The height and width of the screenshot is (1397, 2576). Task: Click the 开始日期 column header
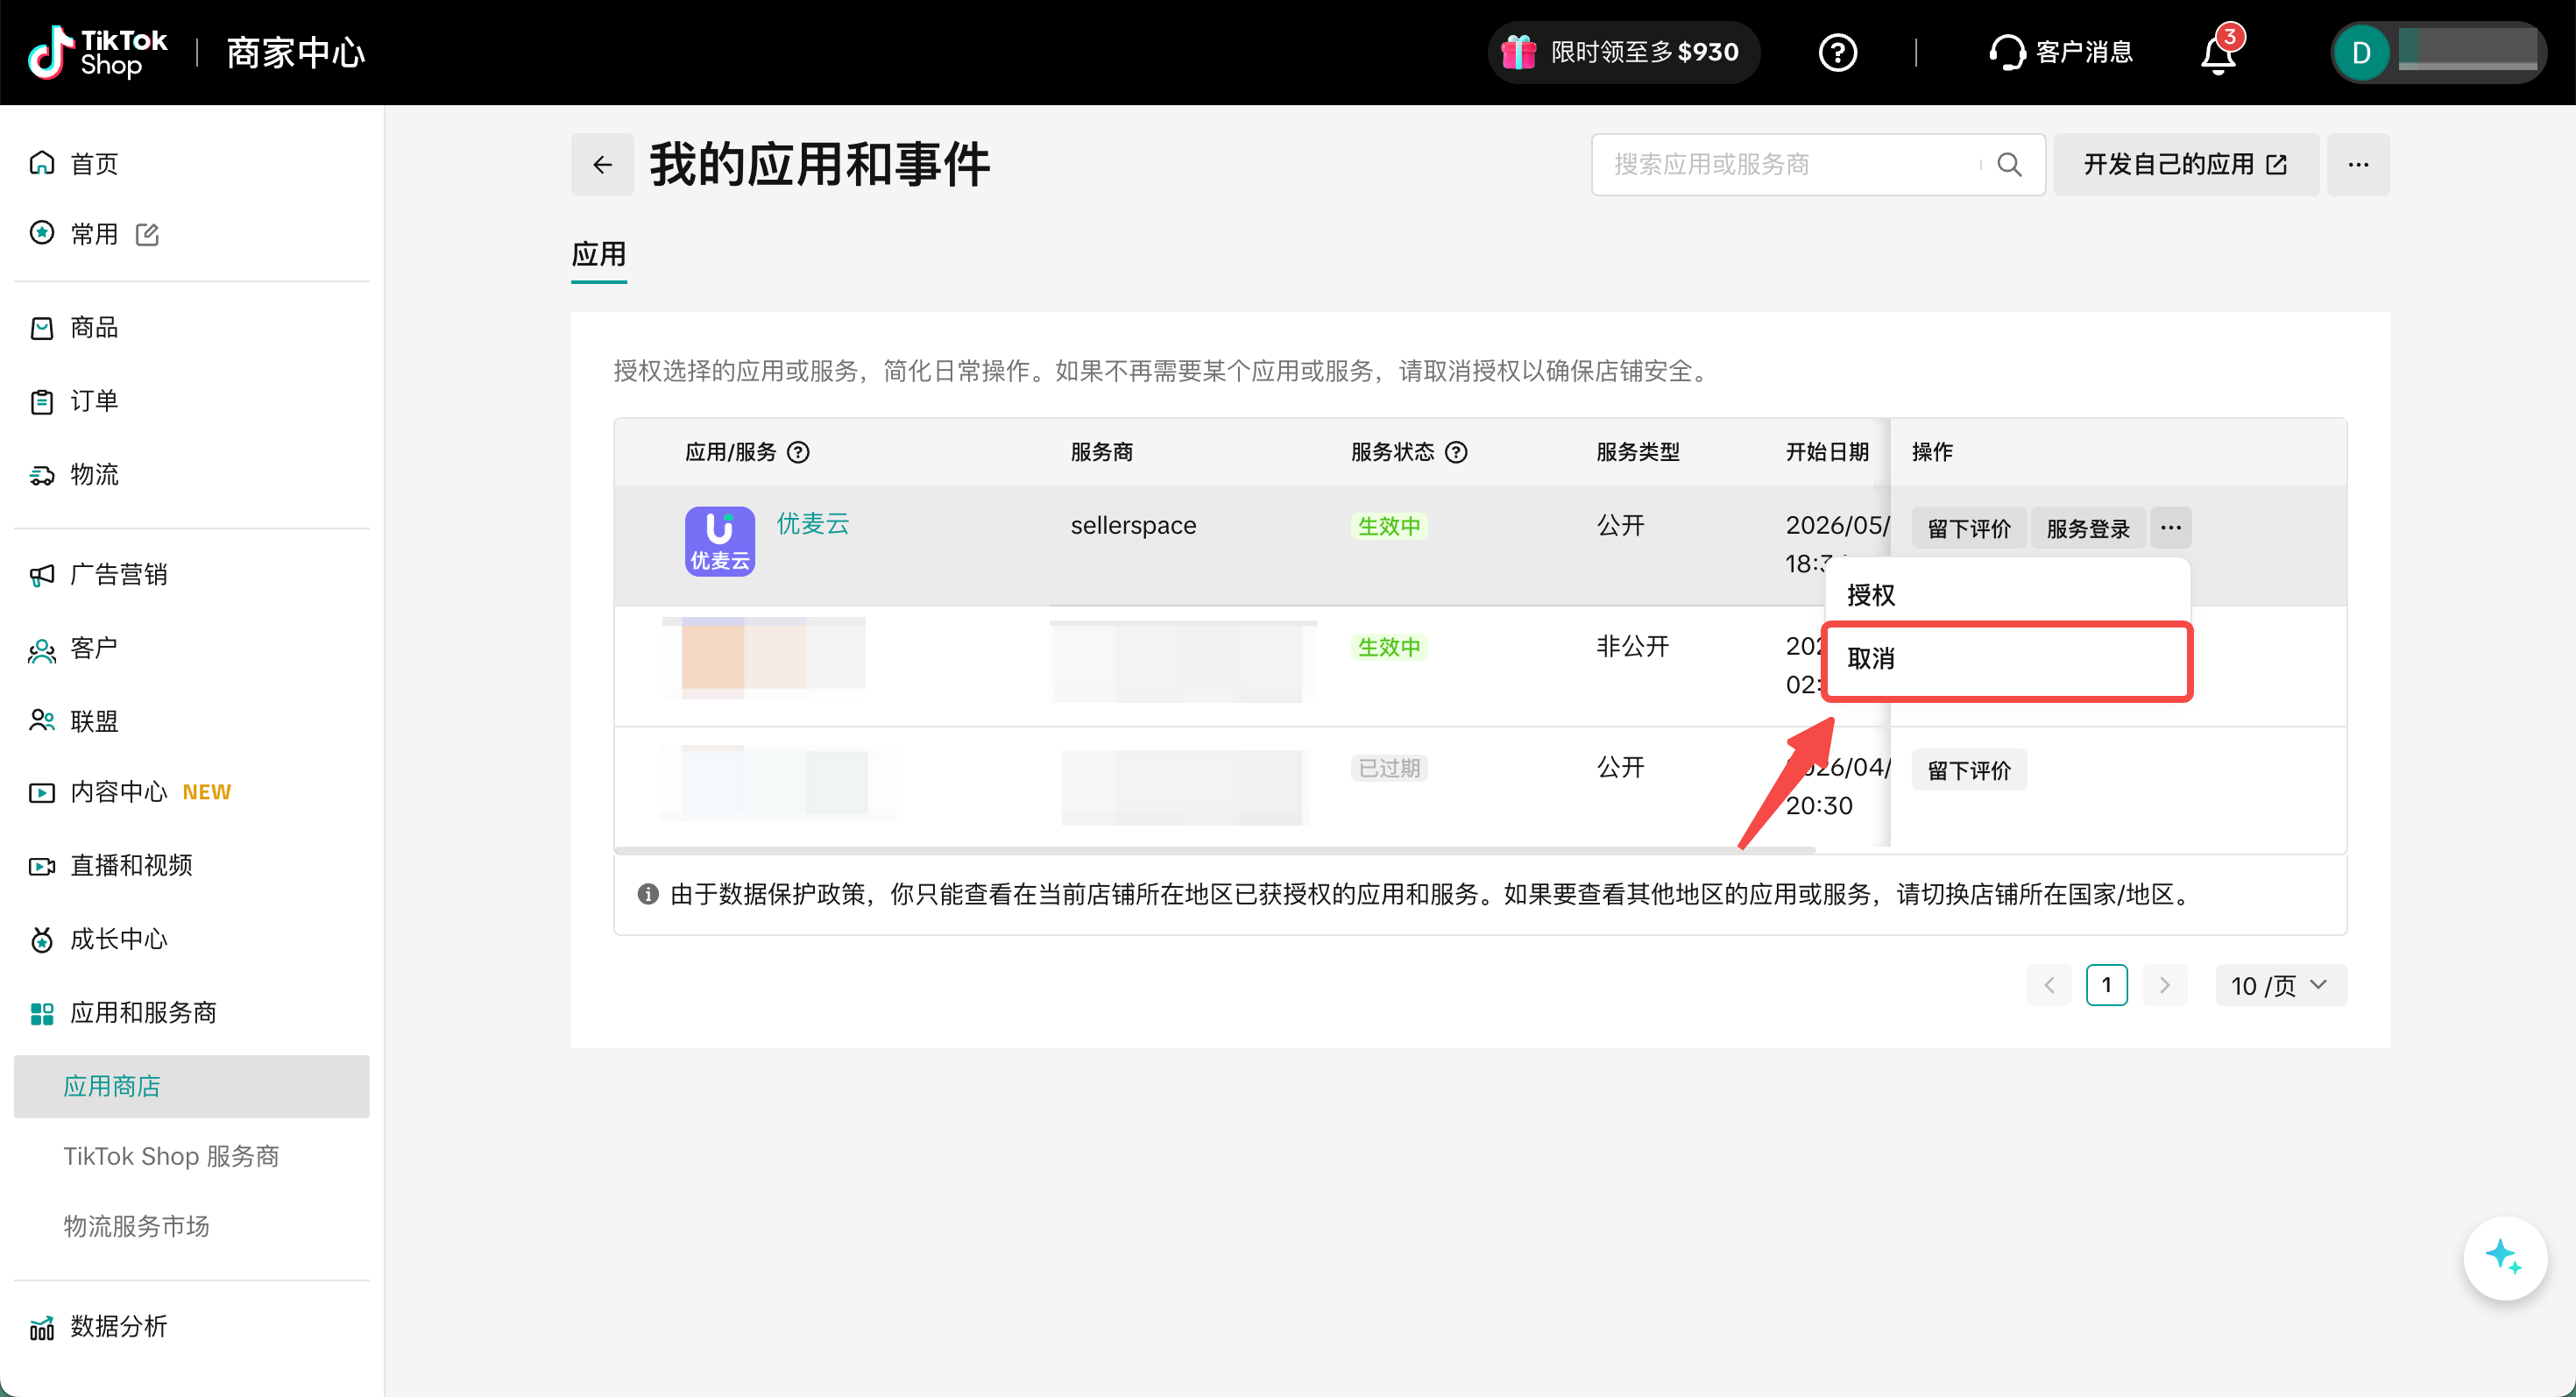pyautogui.click(x=1827, y=452)
